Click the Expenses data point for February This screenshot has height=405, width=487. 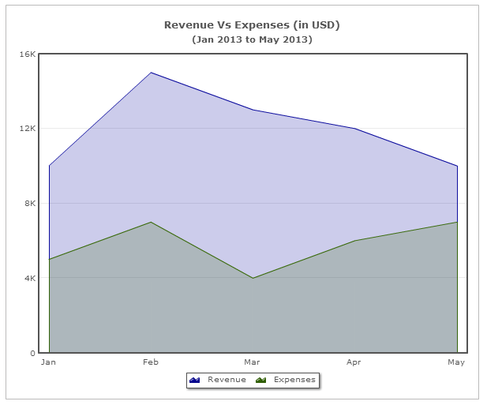click(x=151, y=222)
